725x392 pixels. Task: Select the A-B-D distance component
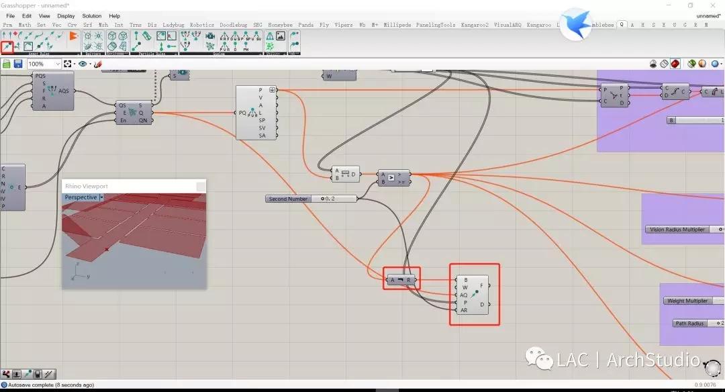pos(346,174)
